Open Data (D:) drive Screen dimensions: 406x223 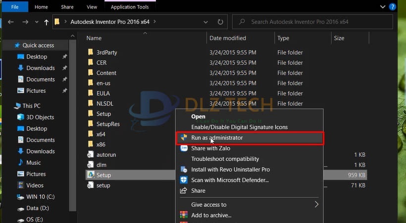point(38,208)
